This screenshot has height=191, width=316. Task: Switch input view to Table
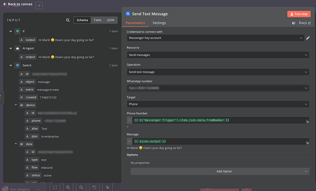point(97,20)
